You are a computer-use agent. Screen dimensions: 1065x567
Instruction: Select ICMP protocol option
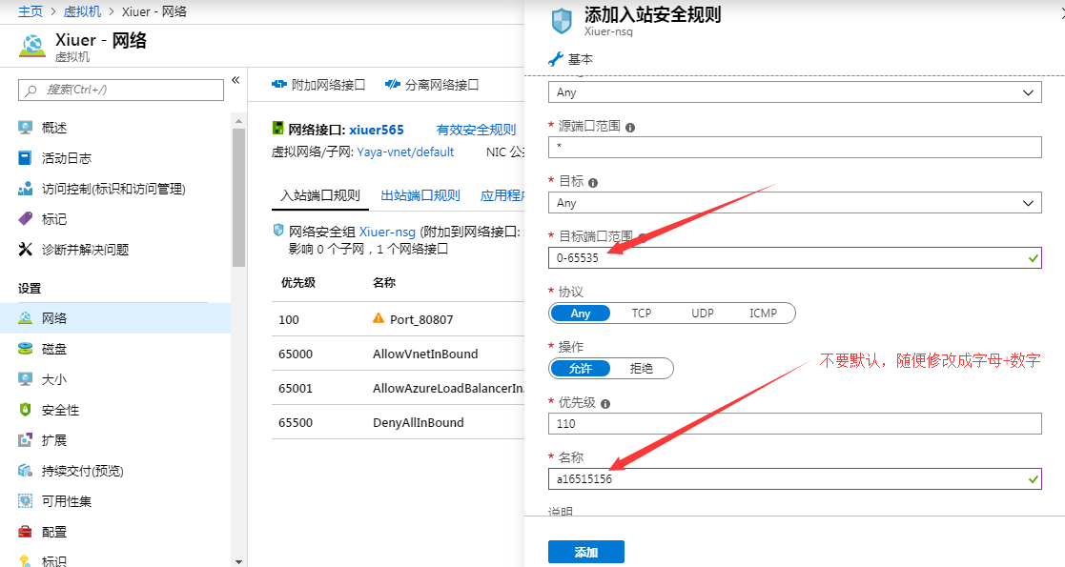tap(763, 313)
